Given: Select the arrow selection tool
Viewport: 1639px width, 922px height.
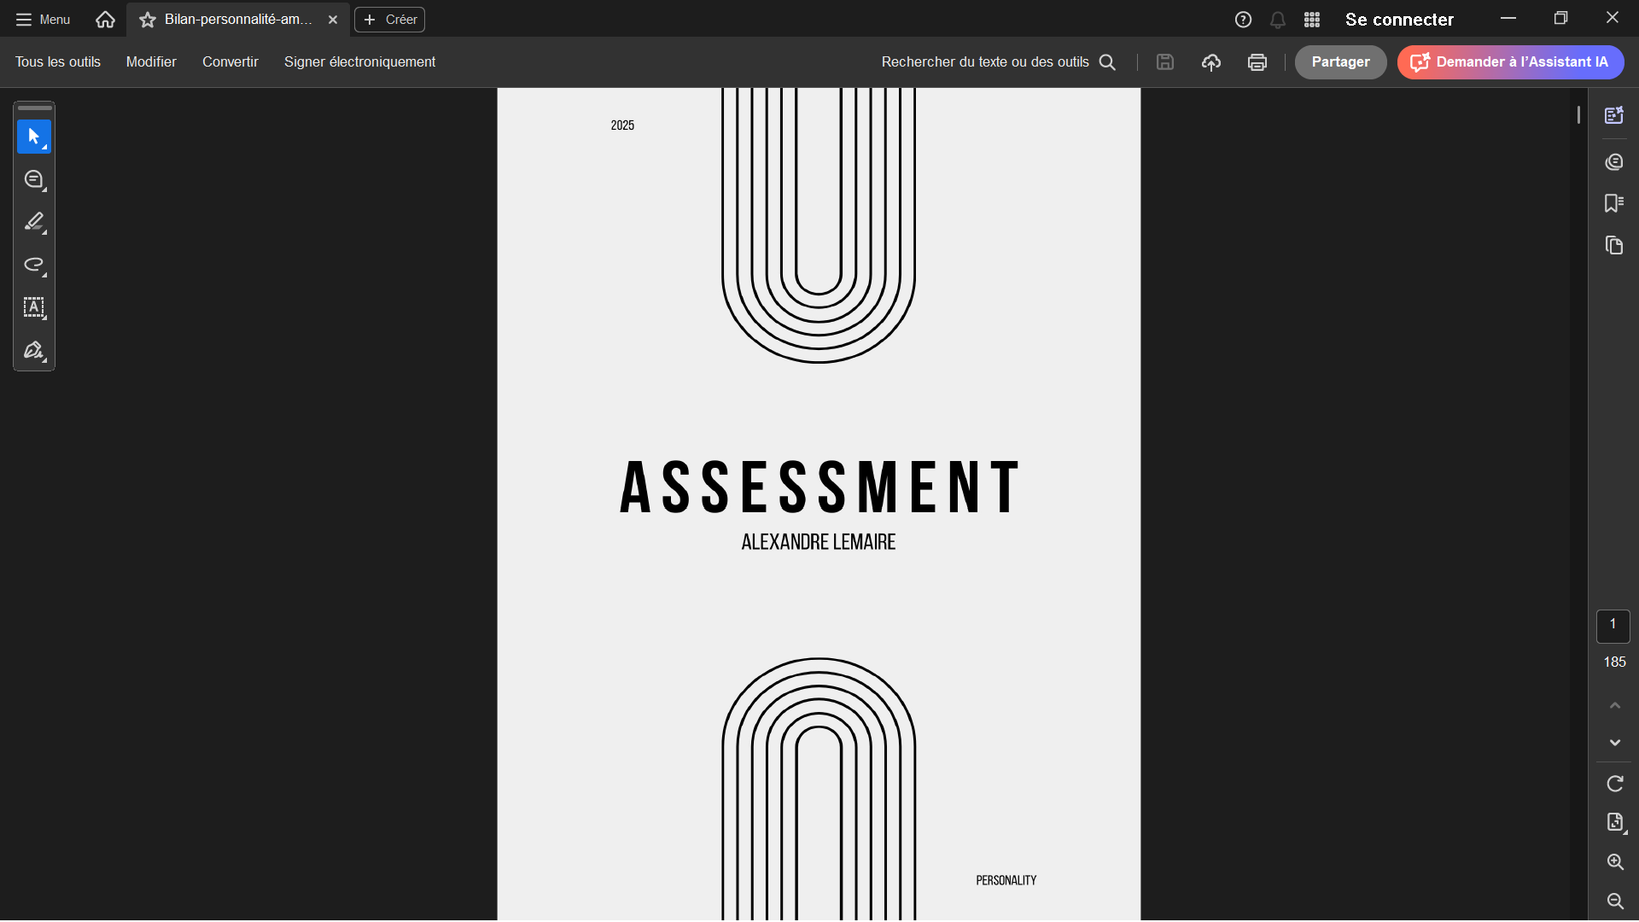Looking at the screenshot, I should coord(34,137).
